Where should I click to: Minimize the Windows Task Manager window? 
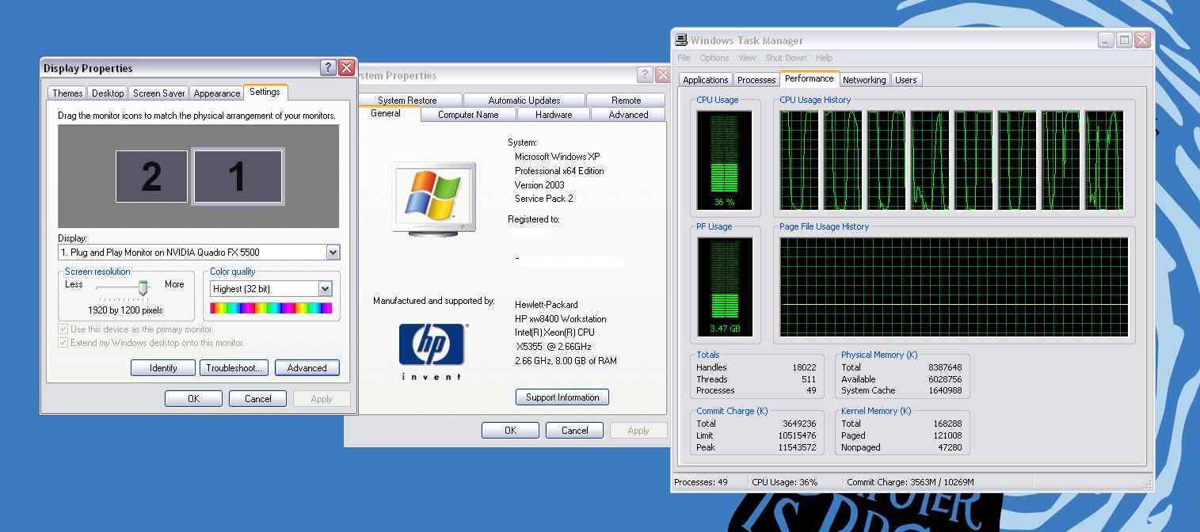coord(1106,40)
